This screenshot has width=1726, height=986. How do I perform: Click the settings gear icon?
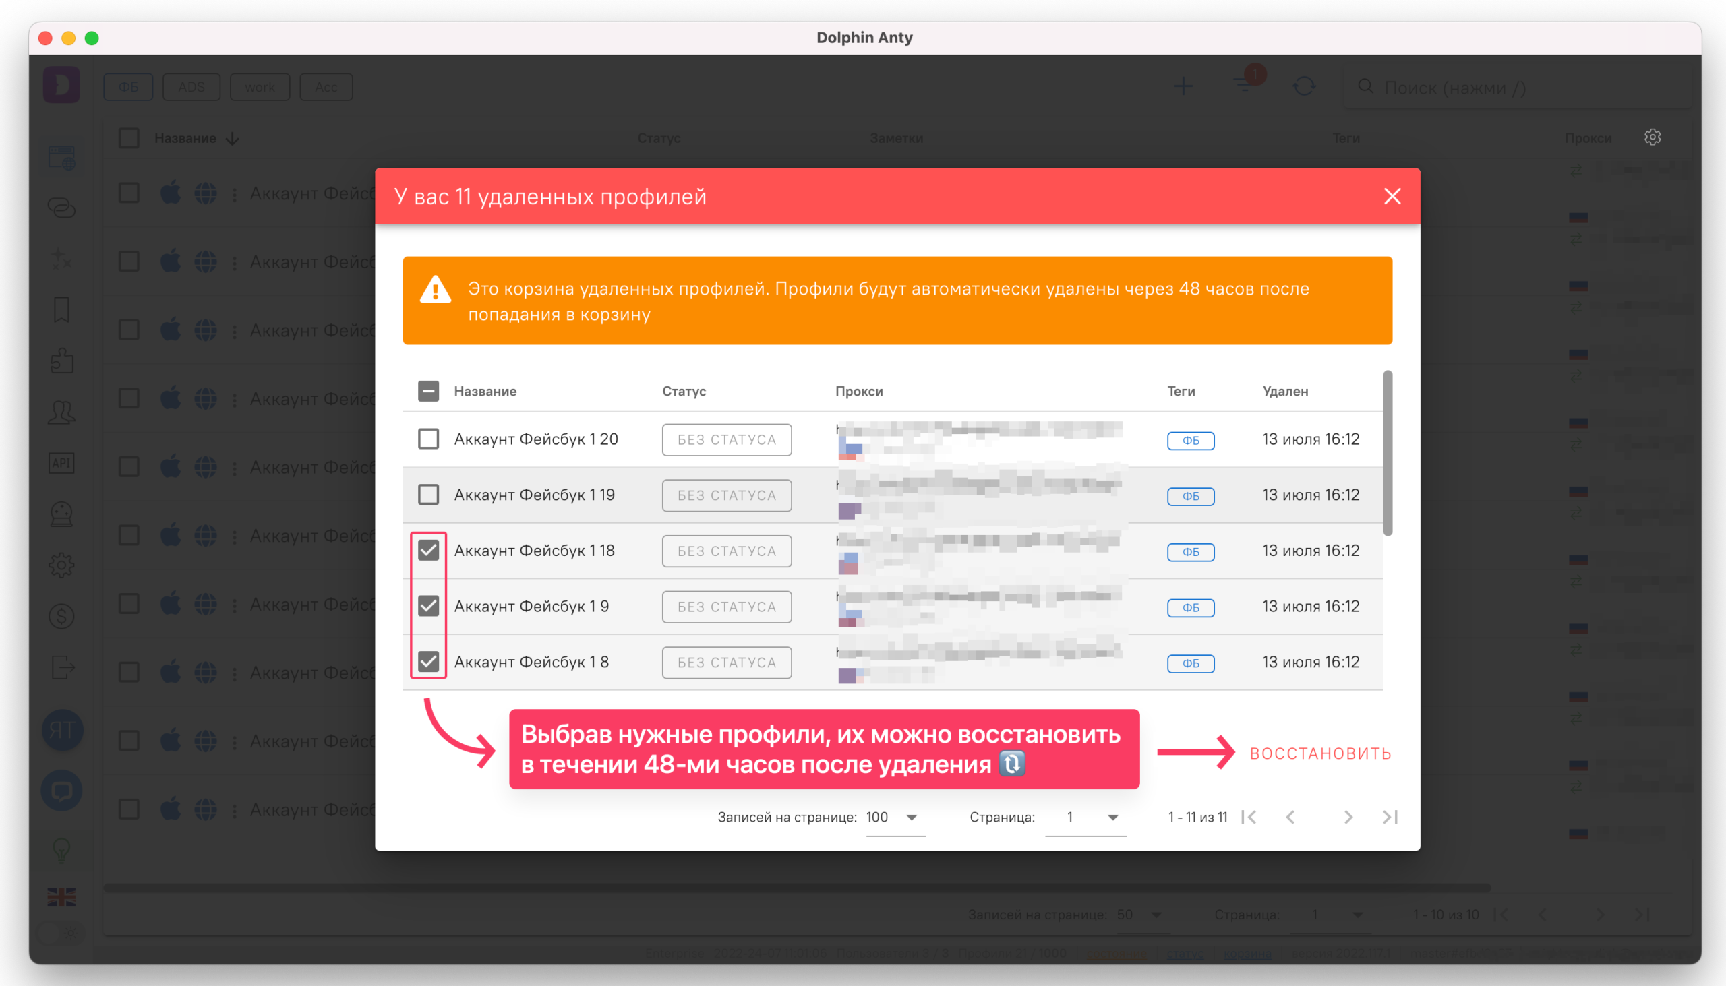[x=1653, y=137]
